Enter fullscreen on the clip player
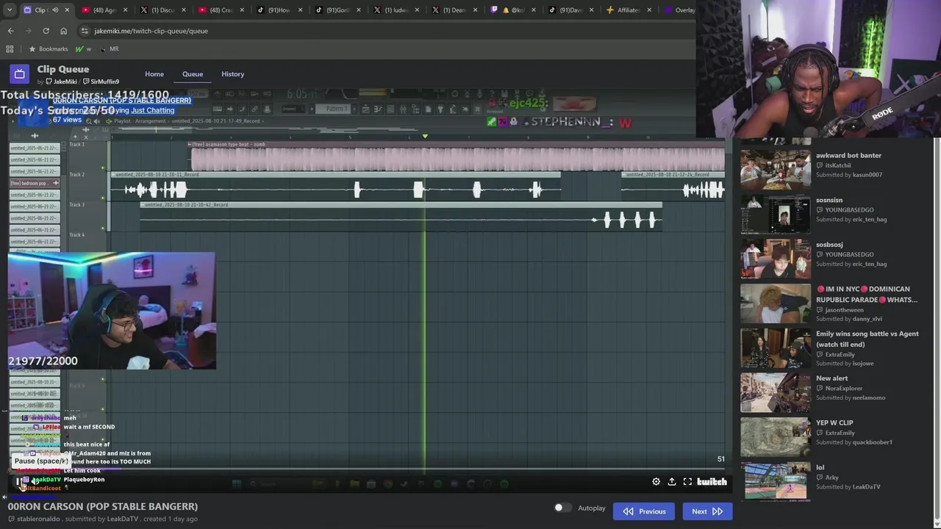 (687, 481)
